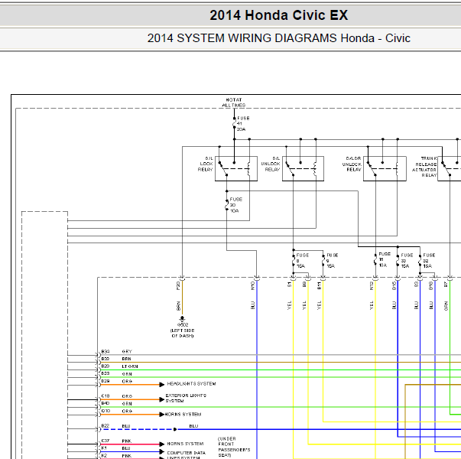
Task: Click the G502 ground symbol
Action: [182, 319]
